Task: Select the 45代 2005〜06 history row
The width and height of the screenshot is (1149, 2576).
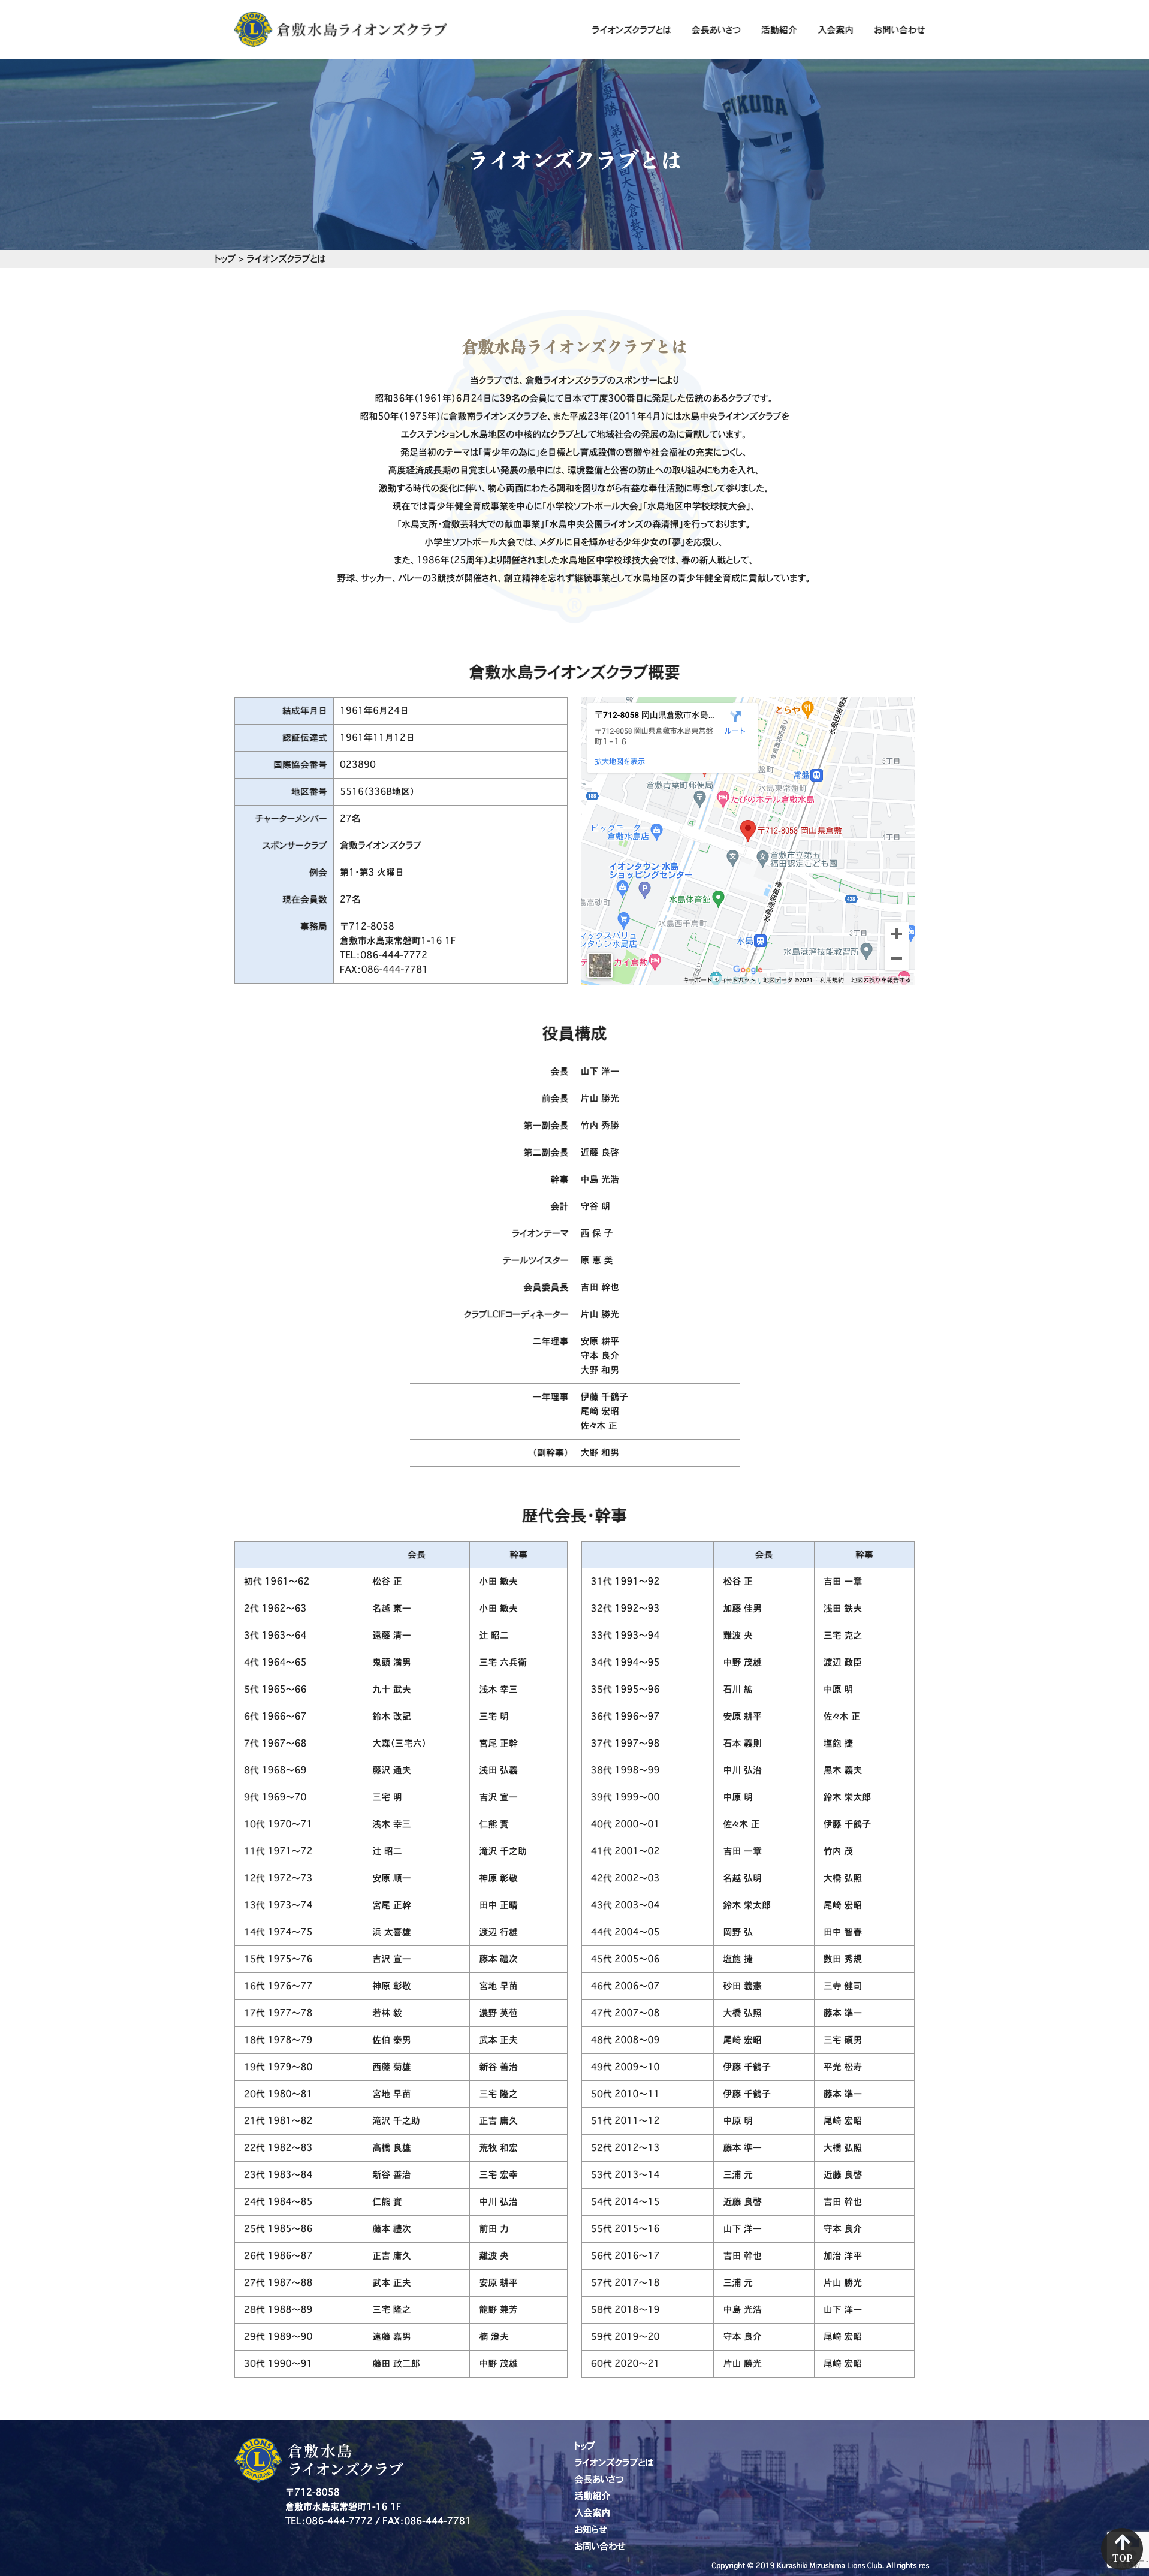Action: 747,1959
